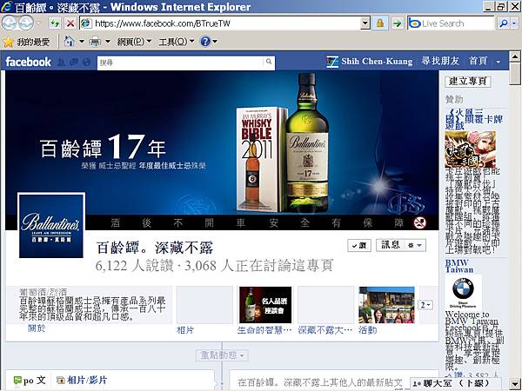This screenshot has width=522, height=391.
Task: Open Facebook messages icon
Action: [74, 62]
